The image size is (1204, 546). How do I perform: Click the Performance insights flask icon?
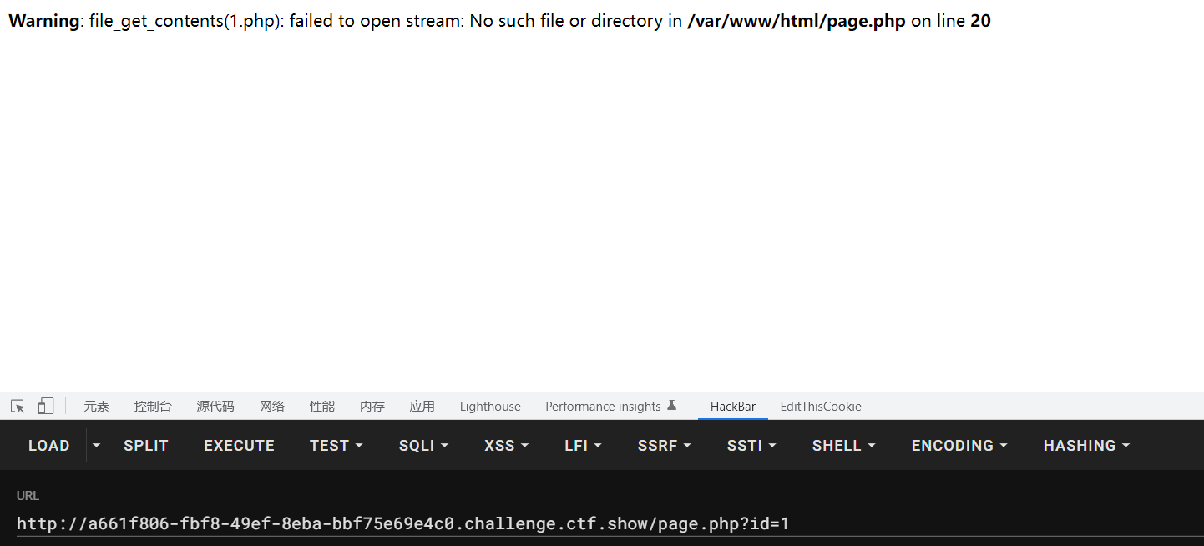pos(671,406)
